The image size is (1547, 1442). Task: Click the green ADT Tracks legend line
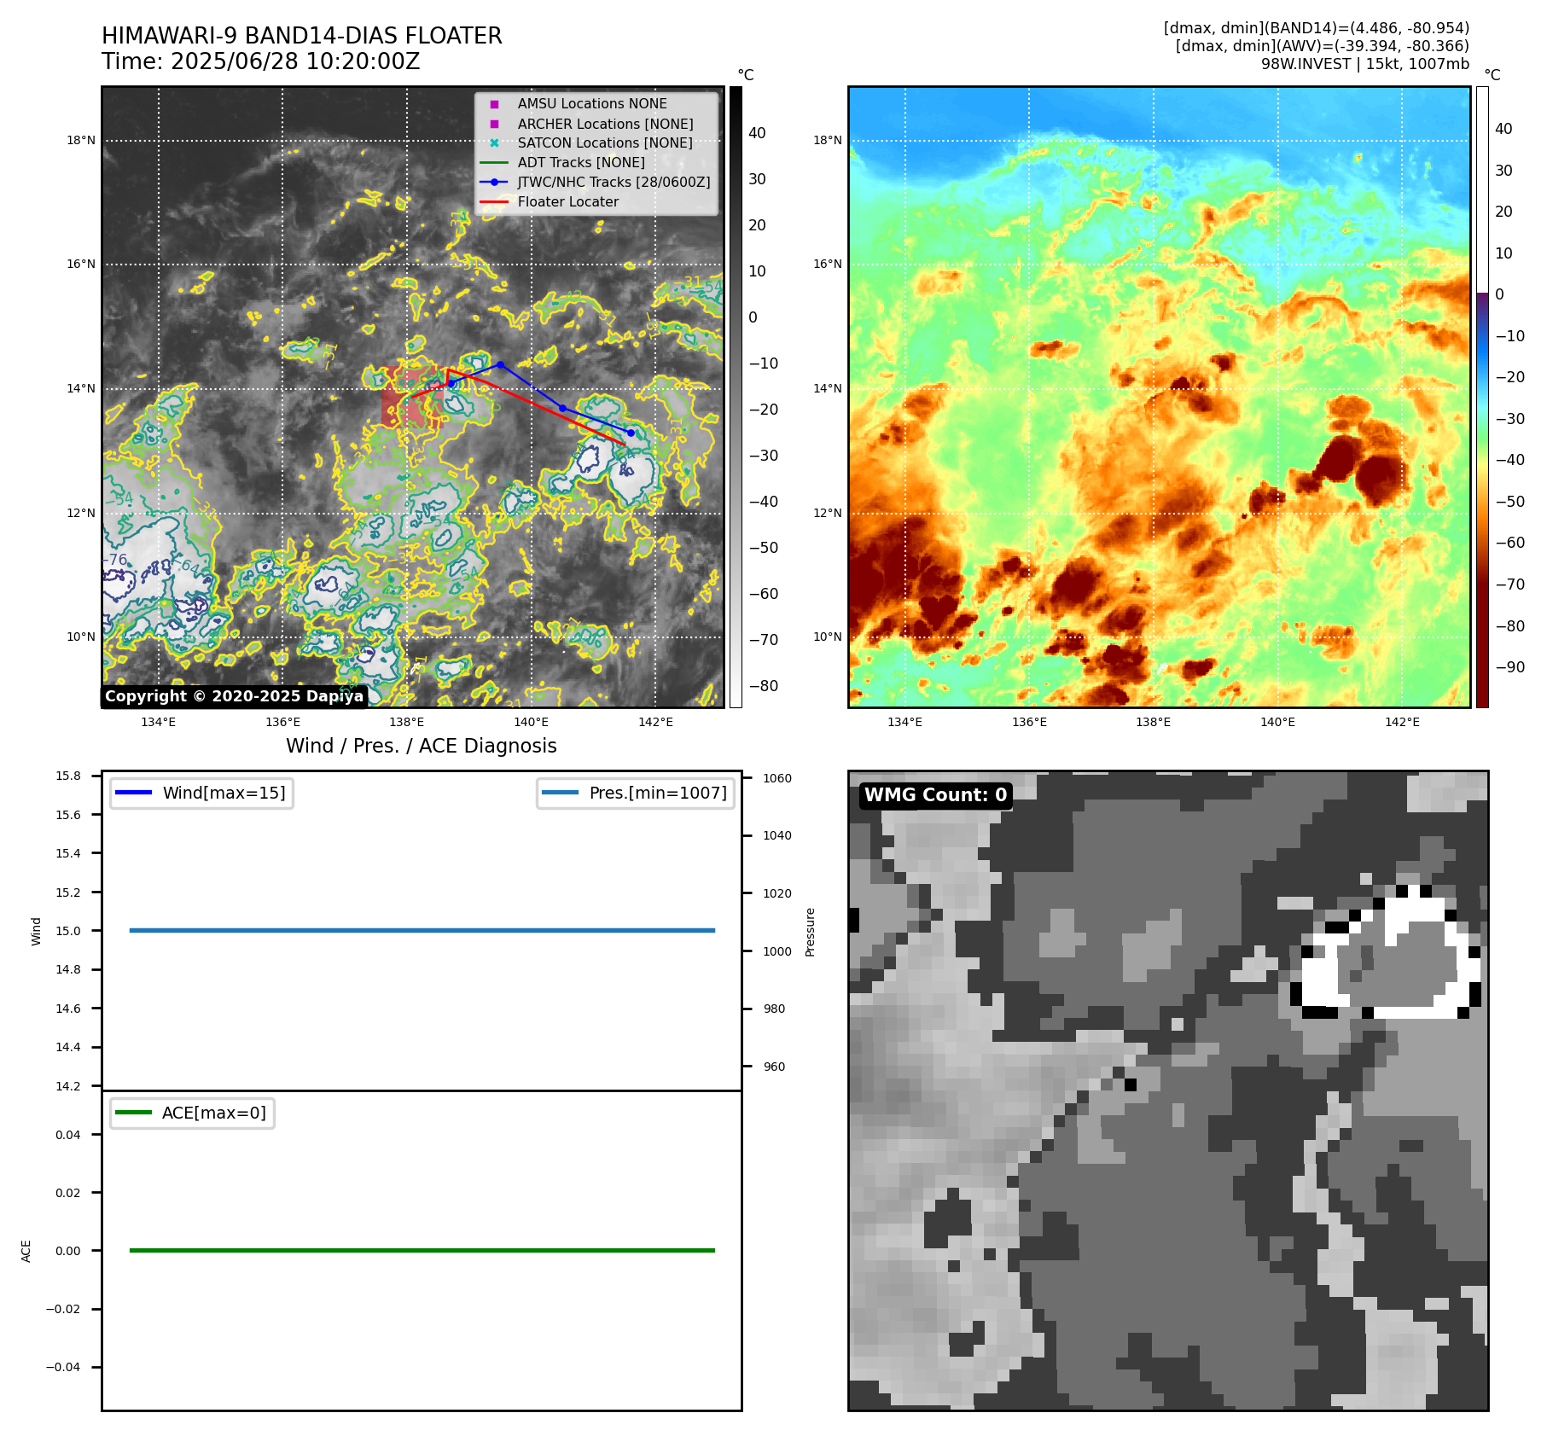[x=494, y=162]
